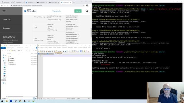
Task: Expand the File Explorer address path dropdown
Action: (x=26, y=51)
